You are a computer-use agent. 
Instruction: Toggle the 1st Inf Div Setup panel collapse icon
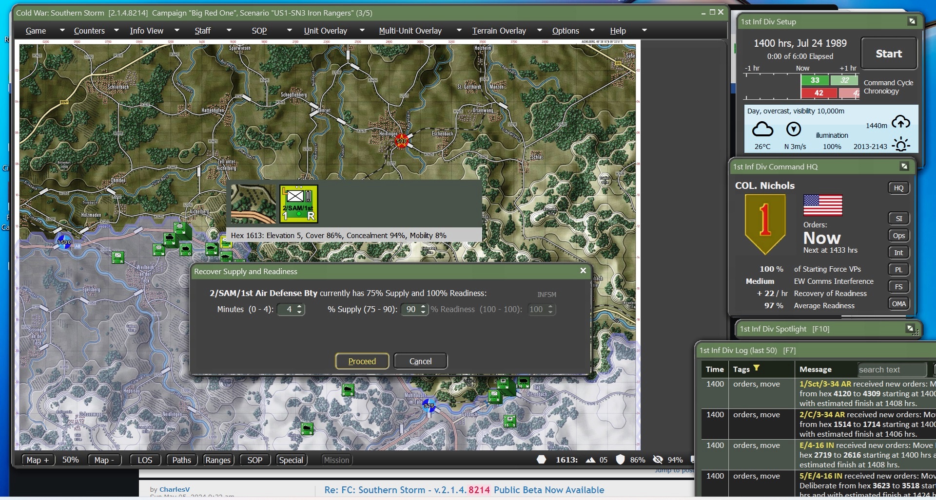(x=912, y=21)
